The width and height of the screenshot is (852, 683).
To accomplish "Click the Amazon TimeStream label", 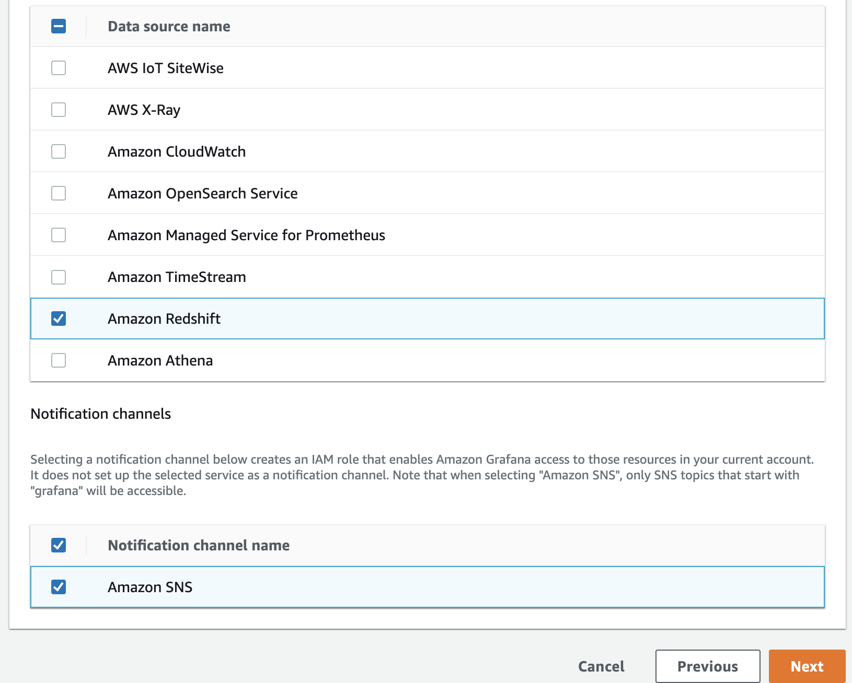I will 177,277.
